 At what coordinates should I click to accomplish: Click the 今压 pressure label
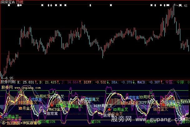pyautogui.click(x=169, y=82)
